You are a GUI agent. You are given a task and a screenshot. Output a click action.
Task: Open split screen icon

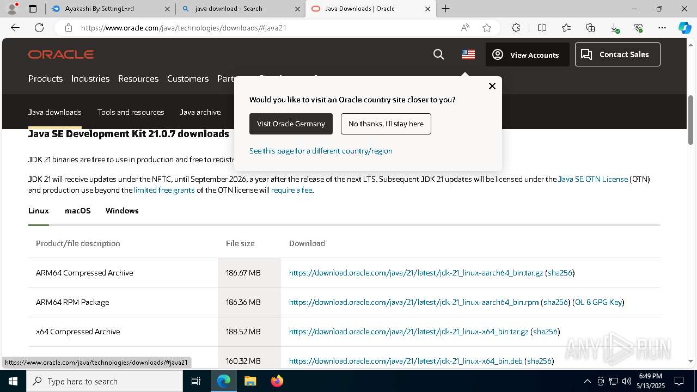542,28
